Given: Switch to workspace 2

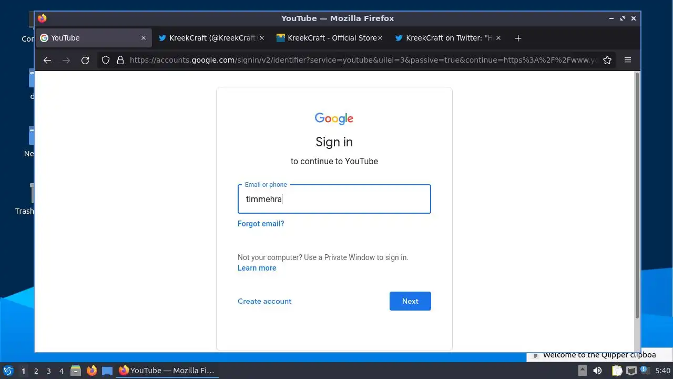Looking at the screenshot, I should pyautogui.click(x=36, y=371).
